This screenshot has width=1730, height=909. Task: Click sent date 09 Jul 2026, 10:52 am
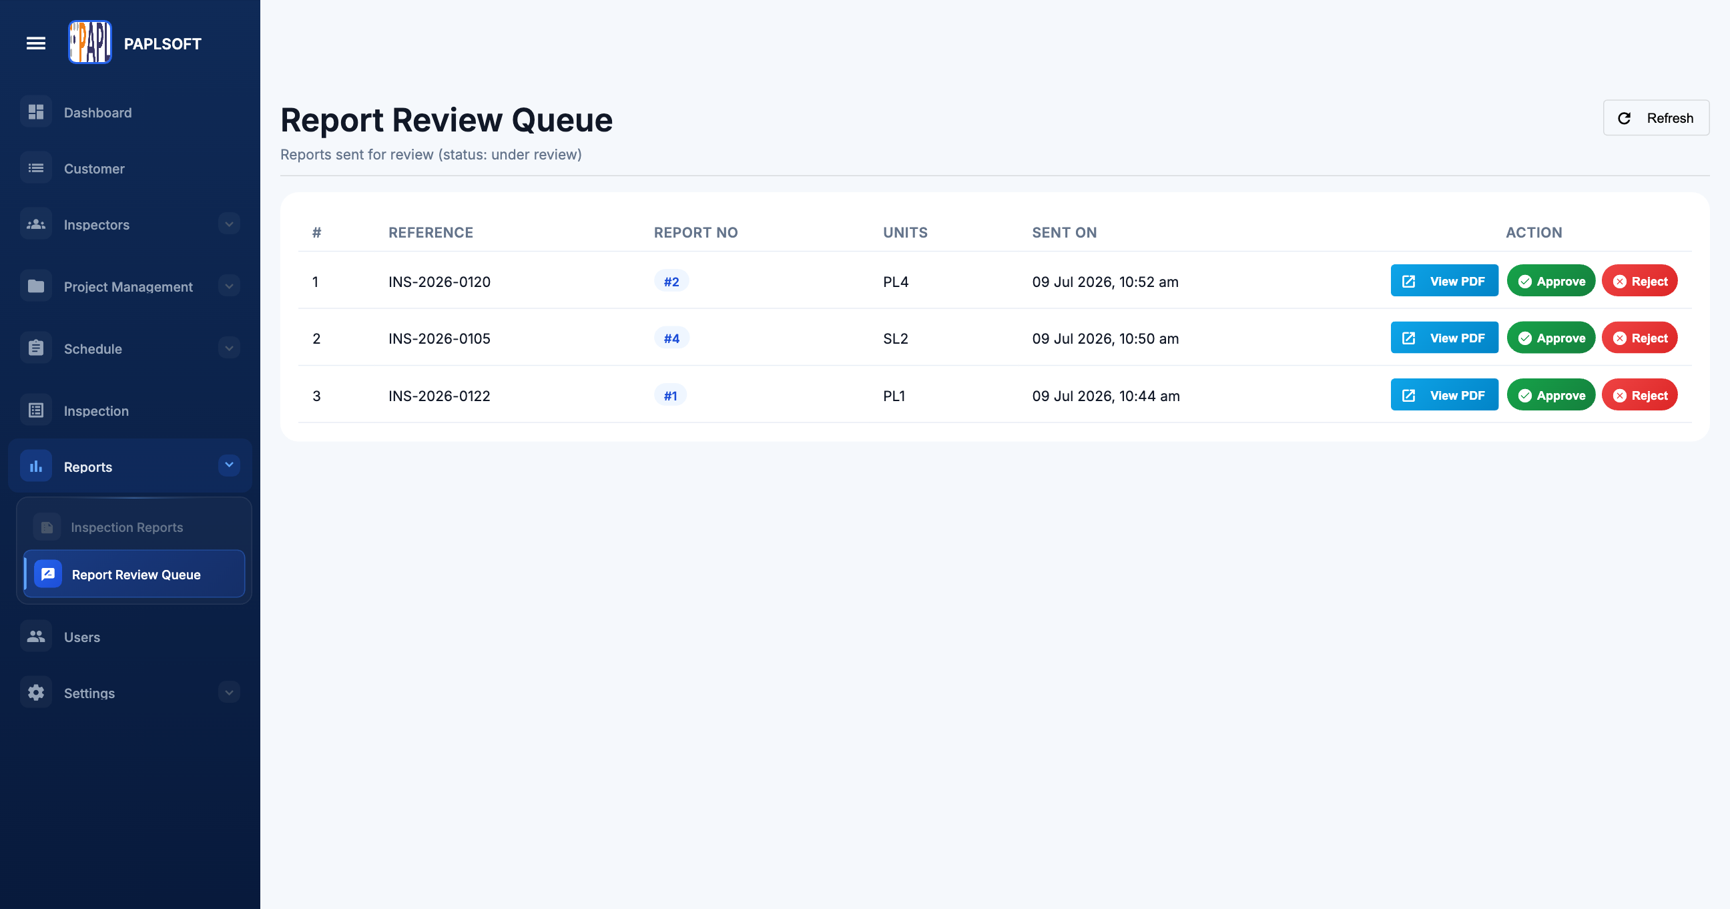pyautogui.click(x=1105, y=281)
